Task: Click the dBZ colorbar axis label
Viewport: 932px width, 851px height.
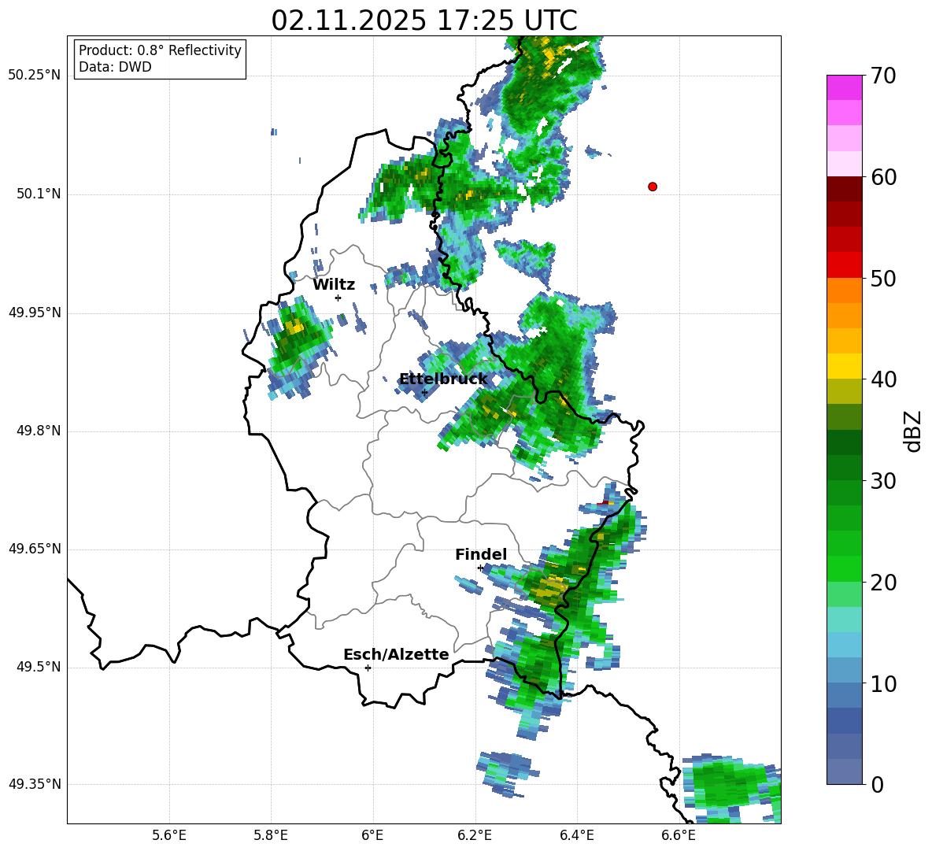Action: point(913,431)
